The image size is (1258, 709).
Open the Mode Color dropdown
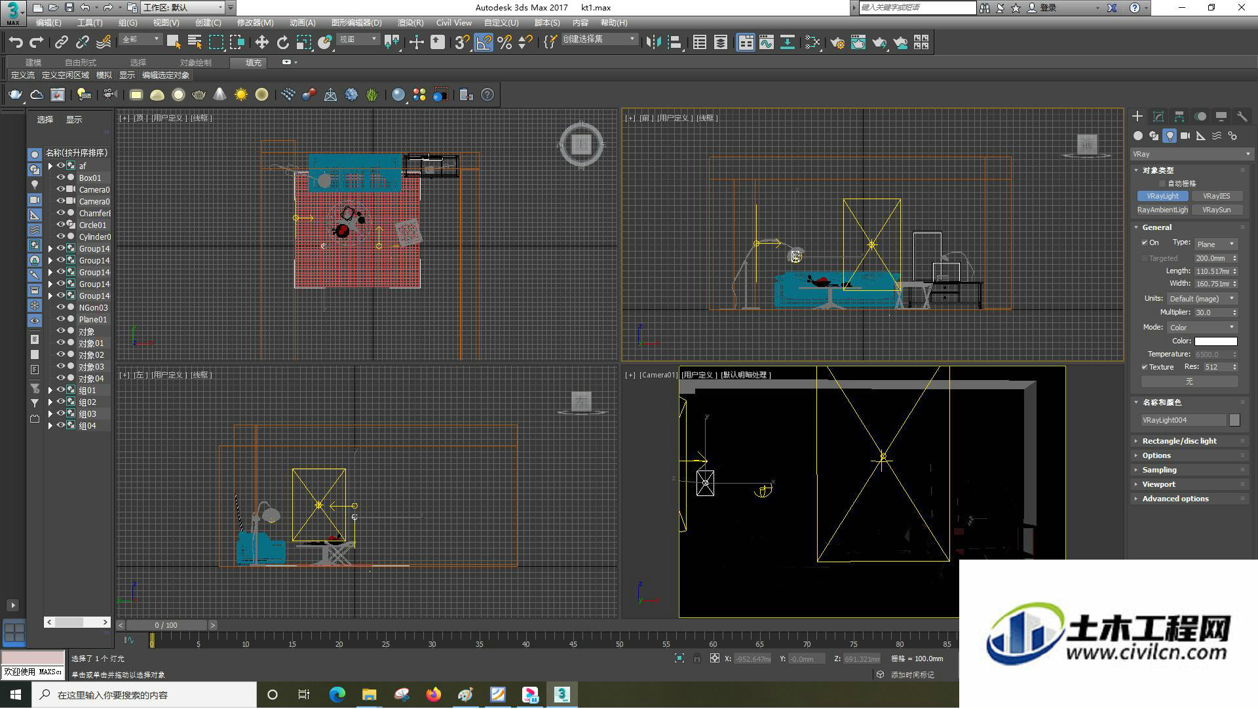pos(1202,327)
